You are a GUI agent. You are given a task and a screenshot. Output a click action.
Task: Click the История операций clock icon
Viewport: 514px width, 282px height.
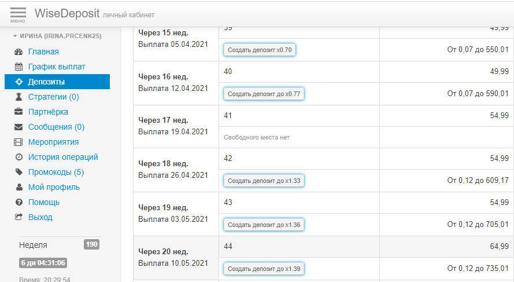pyautogui.click(x=19, y=158)
